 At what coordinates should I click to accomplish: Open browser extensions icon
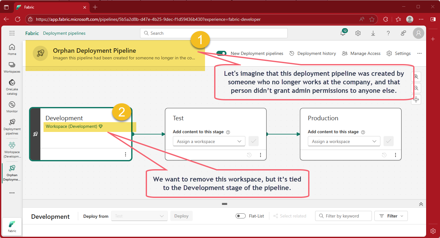tap(385, 19)
